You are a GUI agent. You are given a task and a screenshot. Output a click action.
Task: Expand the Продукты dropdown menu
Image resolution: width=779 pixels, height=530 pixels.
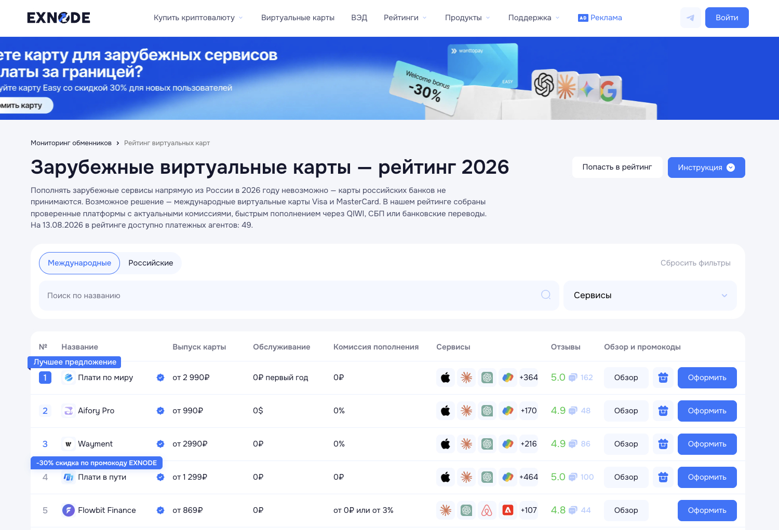[467, 18]
